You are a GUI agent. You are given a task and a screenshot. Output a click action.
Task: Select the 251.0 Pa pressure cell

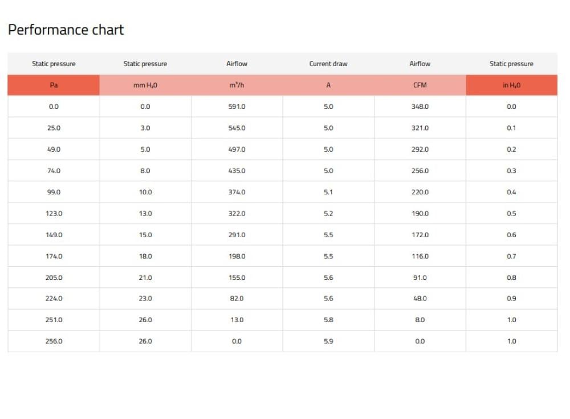point(54,320)
